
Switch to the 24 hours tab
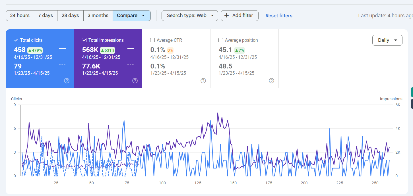(20, 16)
